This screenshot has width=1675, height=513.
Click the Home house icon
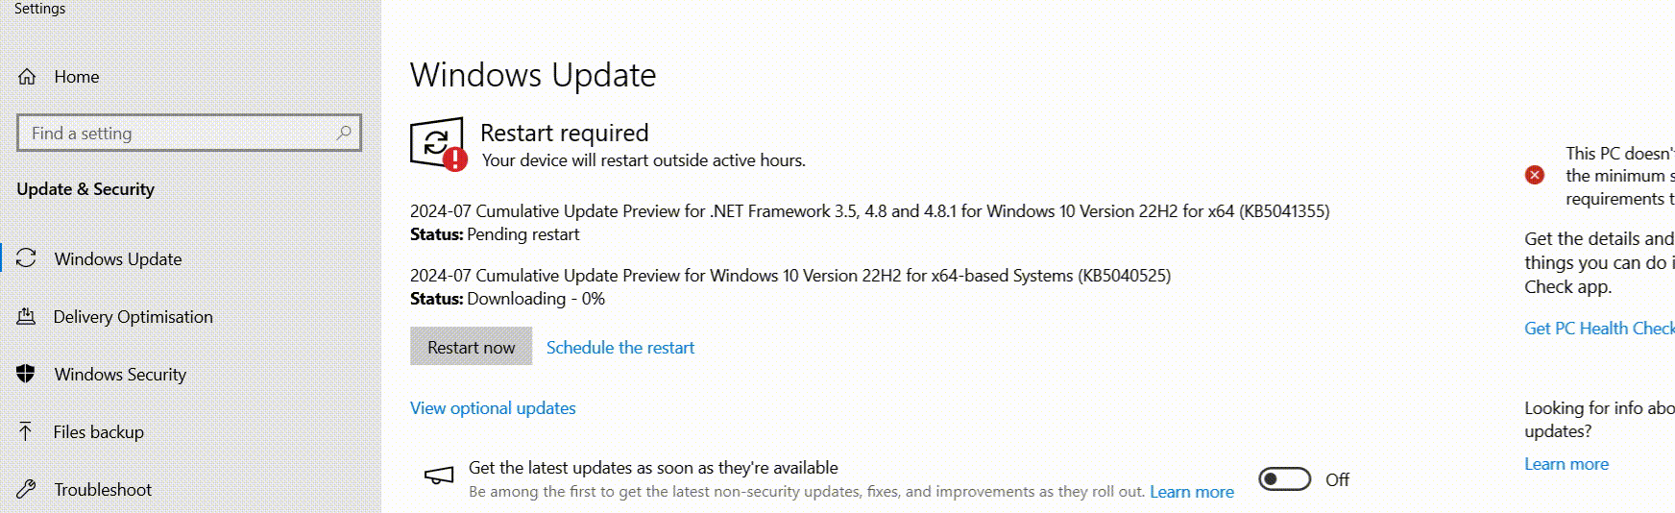[x=27, y=77]
